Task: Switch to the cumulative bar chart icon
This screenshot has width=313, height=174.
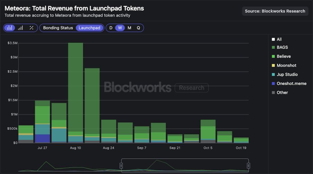Action: [20, 28]
